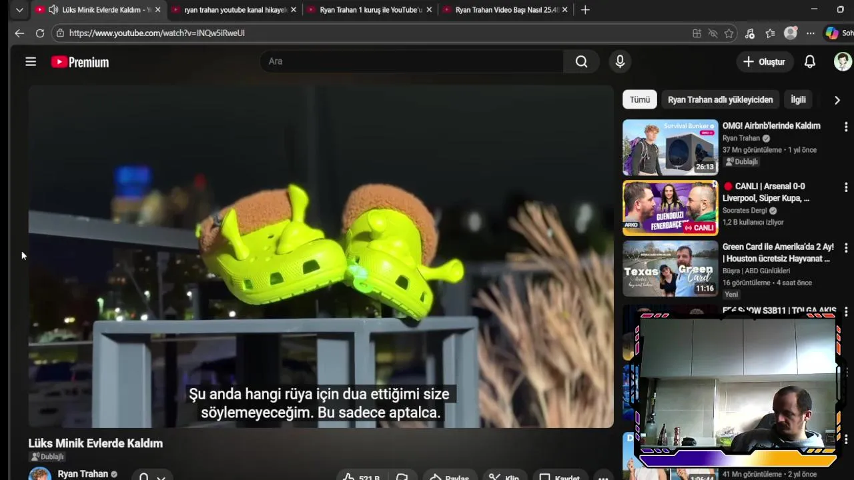Open the Copilot sidebar icon
Screen dimensions: 854x480
click(832, 33)
